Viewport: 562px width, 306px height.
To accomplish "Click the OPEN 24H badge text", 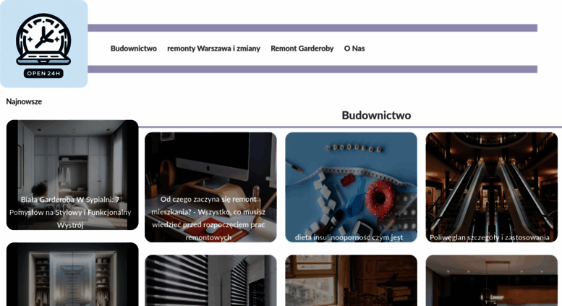I will pyautogui.click(x=43, y=74).
